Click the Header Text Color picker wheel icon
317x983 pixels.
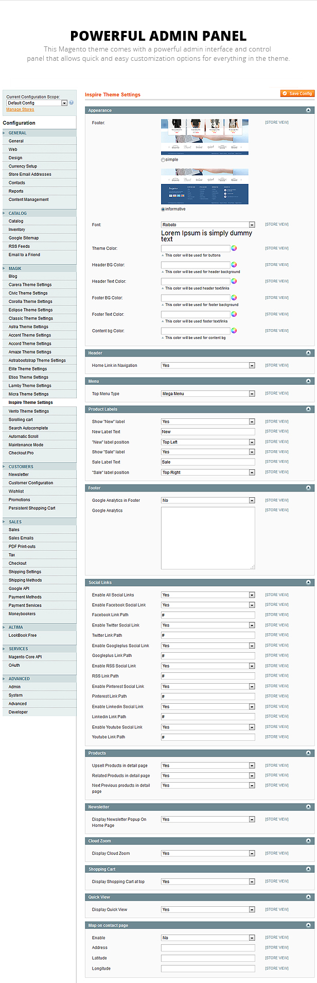pos(234,281)
